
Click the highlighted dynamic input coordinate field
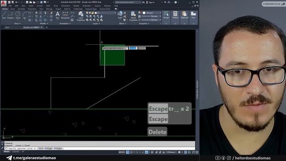click(133, 48)
